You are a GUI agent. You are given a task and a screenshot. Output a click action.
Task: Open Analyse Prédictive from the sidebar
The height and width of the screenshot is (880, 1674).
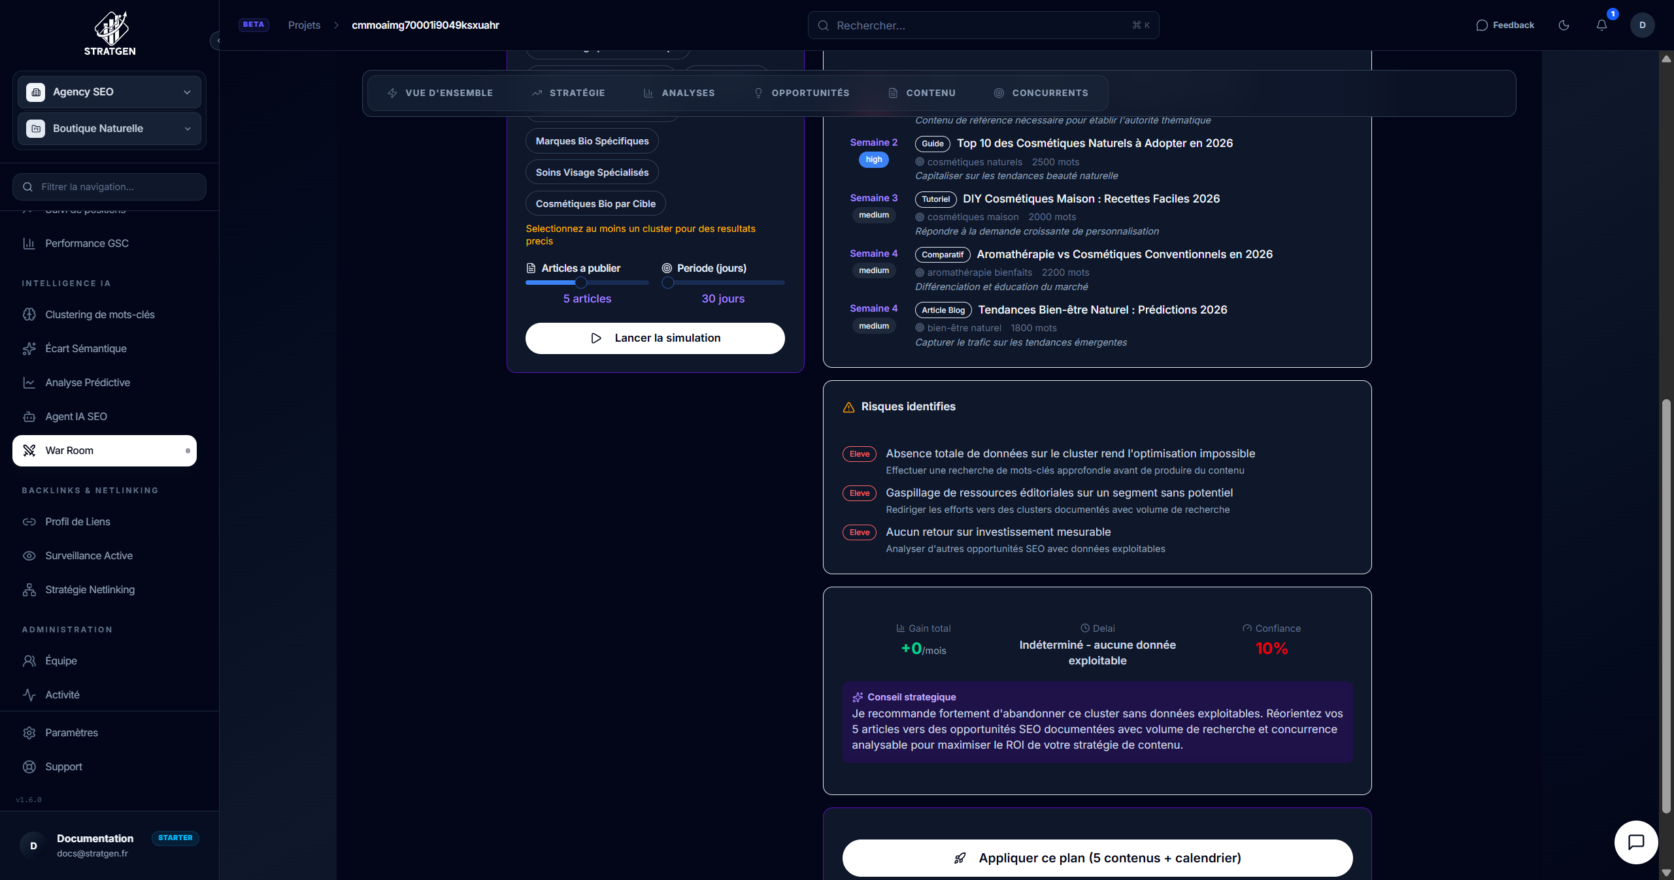(88, 382)
